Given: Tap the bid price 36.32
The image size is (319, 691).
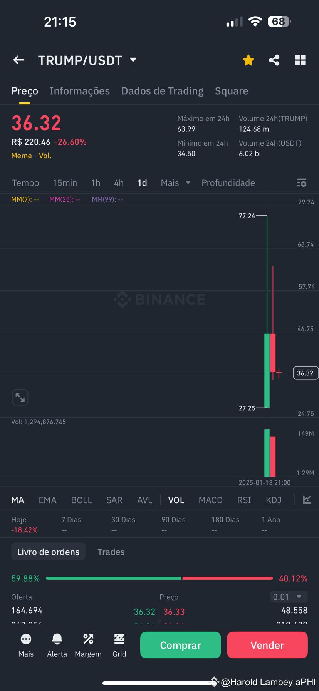Looking at the screenshot, I should (x=144, y=612).
